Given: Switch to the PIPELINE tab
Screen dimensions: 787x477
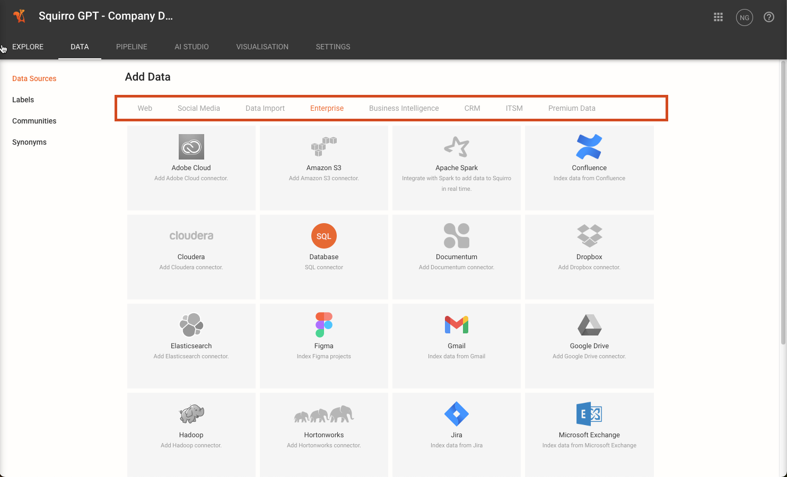Looking at the screenshot, I should [x=132, y=47].
